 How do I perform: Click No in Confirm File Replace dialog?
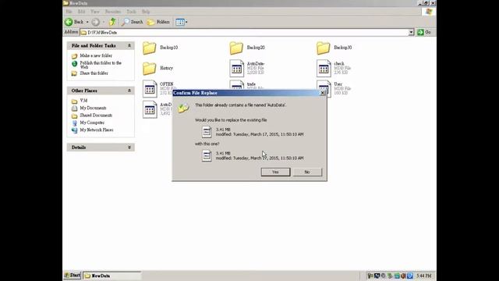click(x=307, y=172)
